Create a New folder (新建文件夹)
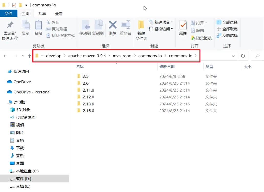Image resolution: width=264 pixels, height=192 pixels. [141, 31]
